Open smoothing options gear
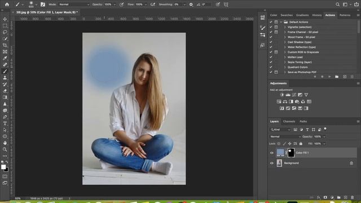Viewport: 361px width, 203px height. click(191, 5)
